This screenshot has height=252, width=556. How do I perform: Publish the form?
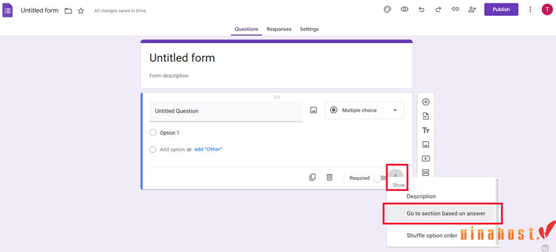coord(501,10)
